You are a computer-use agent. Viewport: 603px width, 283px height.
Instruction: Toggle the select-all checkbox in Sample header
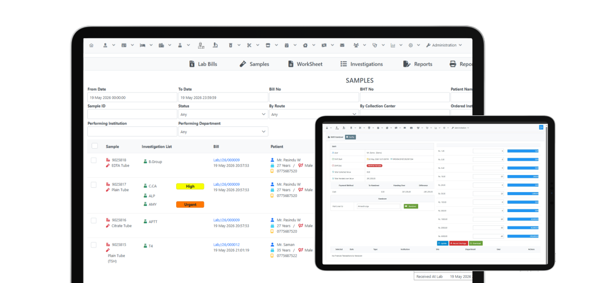(95, 146)
